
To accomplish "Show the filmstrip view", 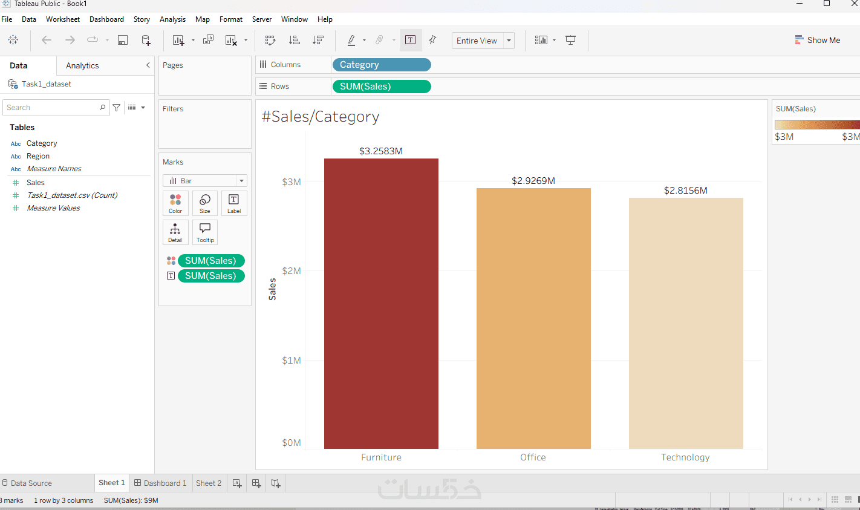I will click(849, 500).
